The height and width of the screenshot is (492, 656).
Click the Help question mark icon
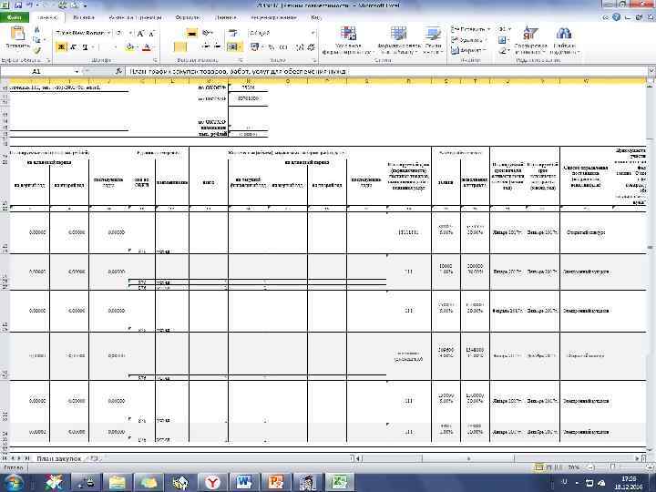click(616, 17)
